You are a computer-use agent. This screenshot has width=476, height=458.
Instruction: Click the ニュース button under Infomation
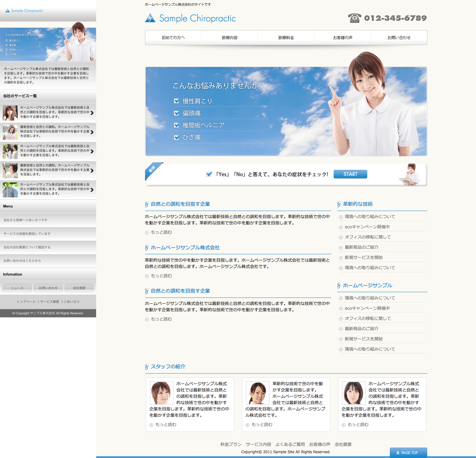(x=17, y=288)
